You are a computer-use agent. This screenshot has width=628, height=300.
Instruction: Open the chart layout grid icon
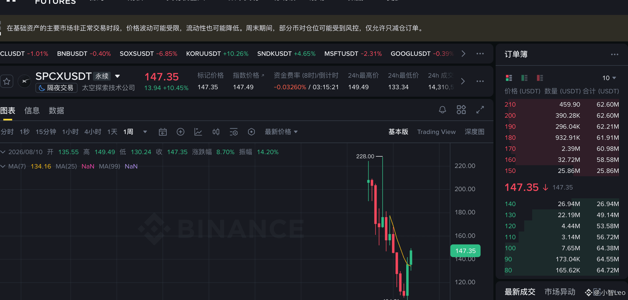[461, 110]
